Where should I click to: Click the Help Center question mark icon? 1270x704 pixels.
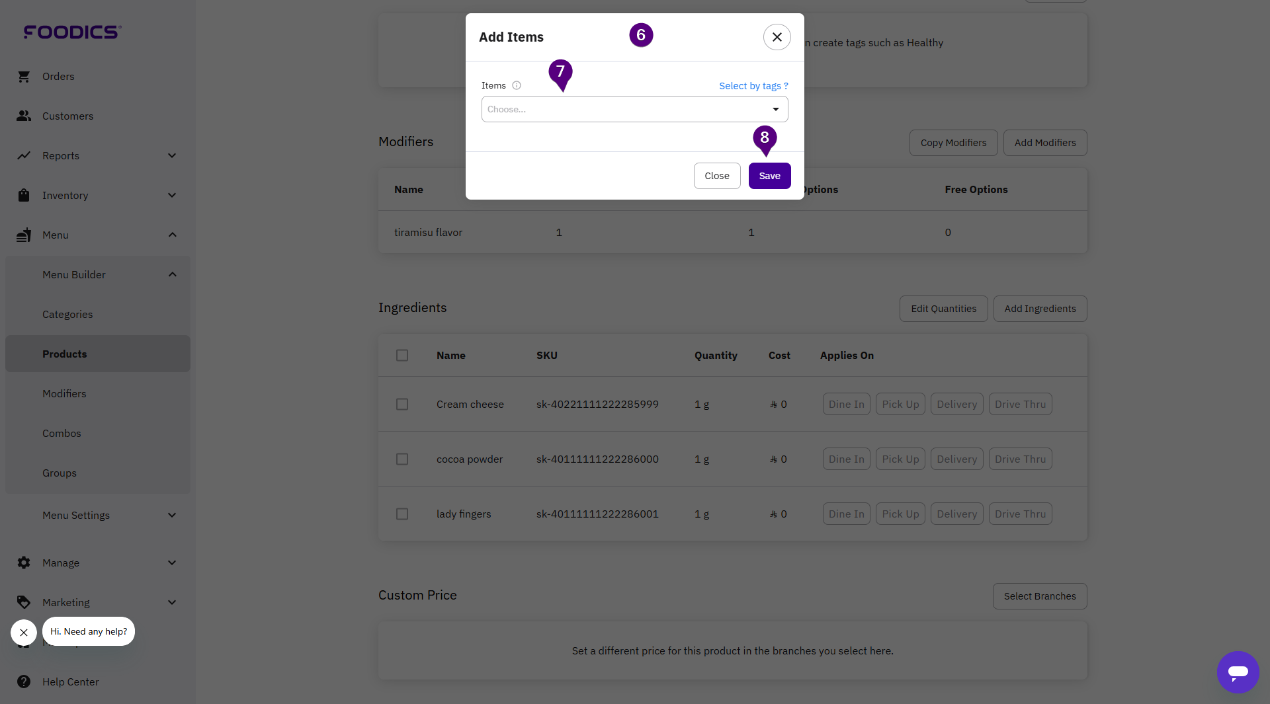[24, 682]
